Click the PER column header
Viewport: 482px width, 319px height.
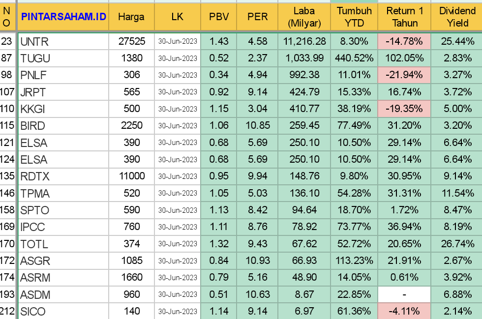pos(257,17)
